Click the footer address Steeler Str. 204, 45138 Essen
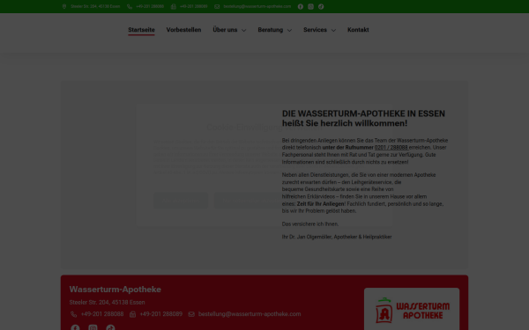The image size is (529, 330). [107, 303]
